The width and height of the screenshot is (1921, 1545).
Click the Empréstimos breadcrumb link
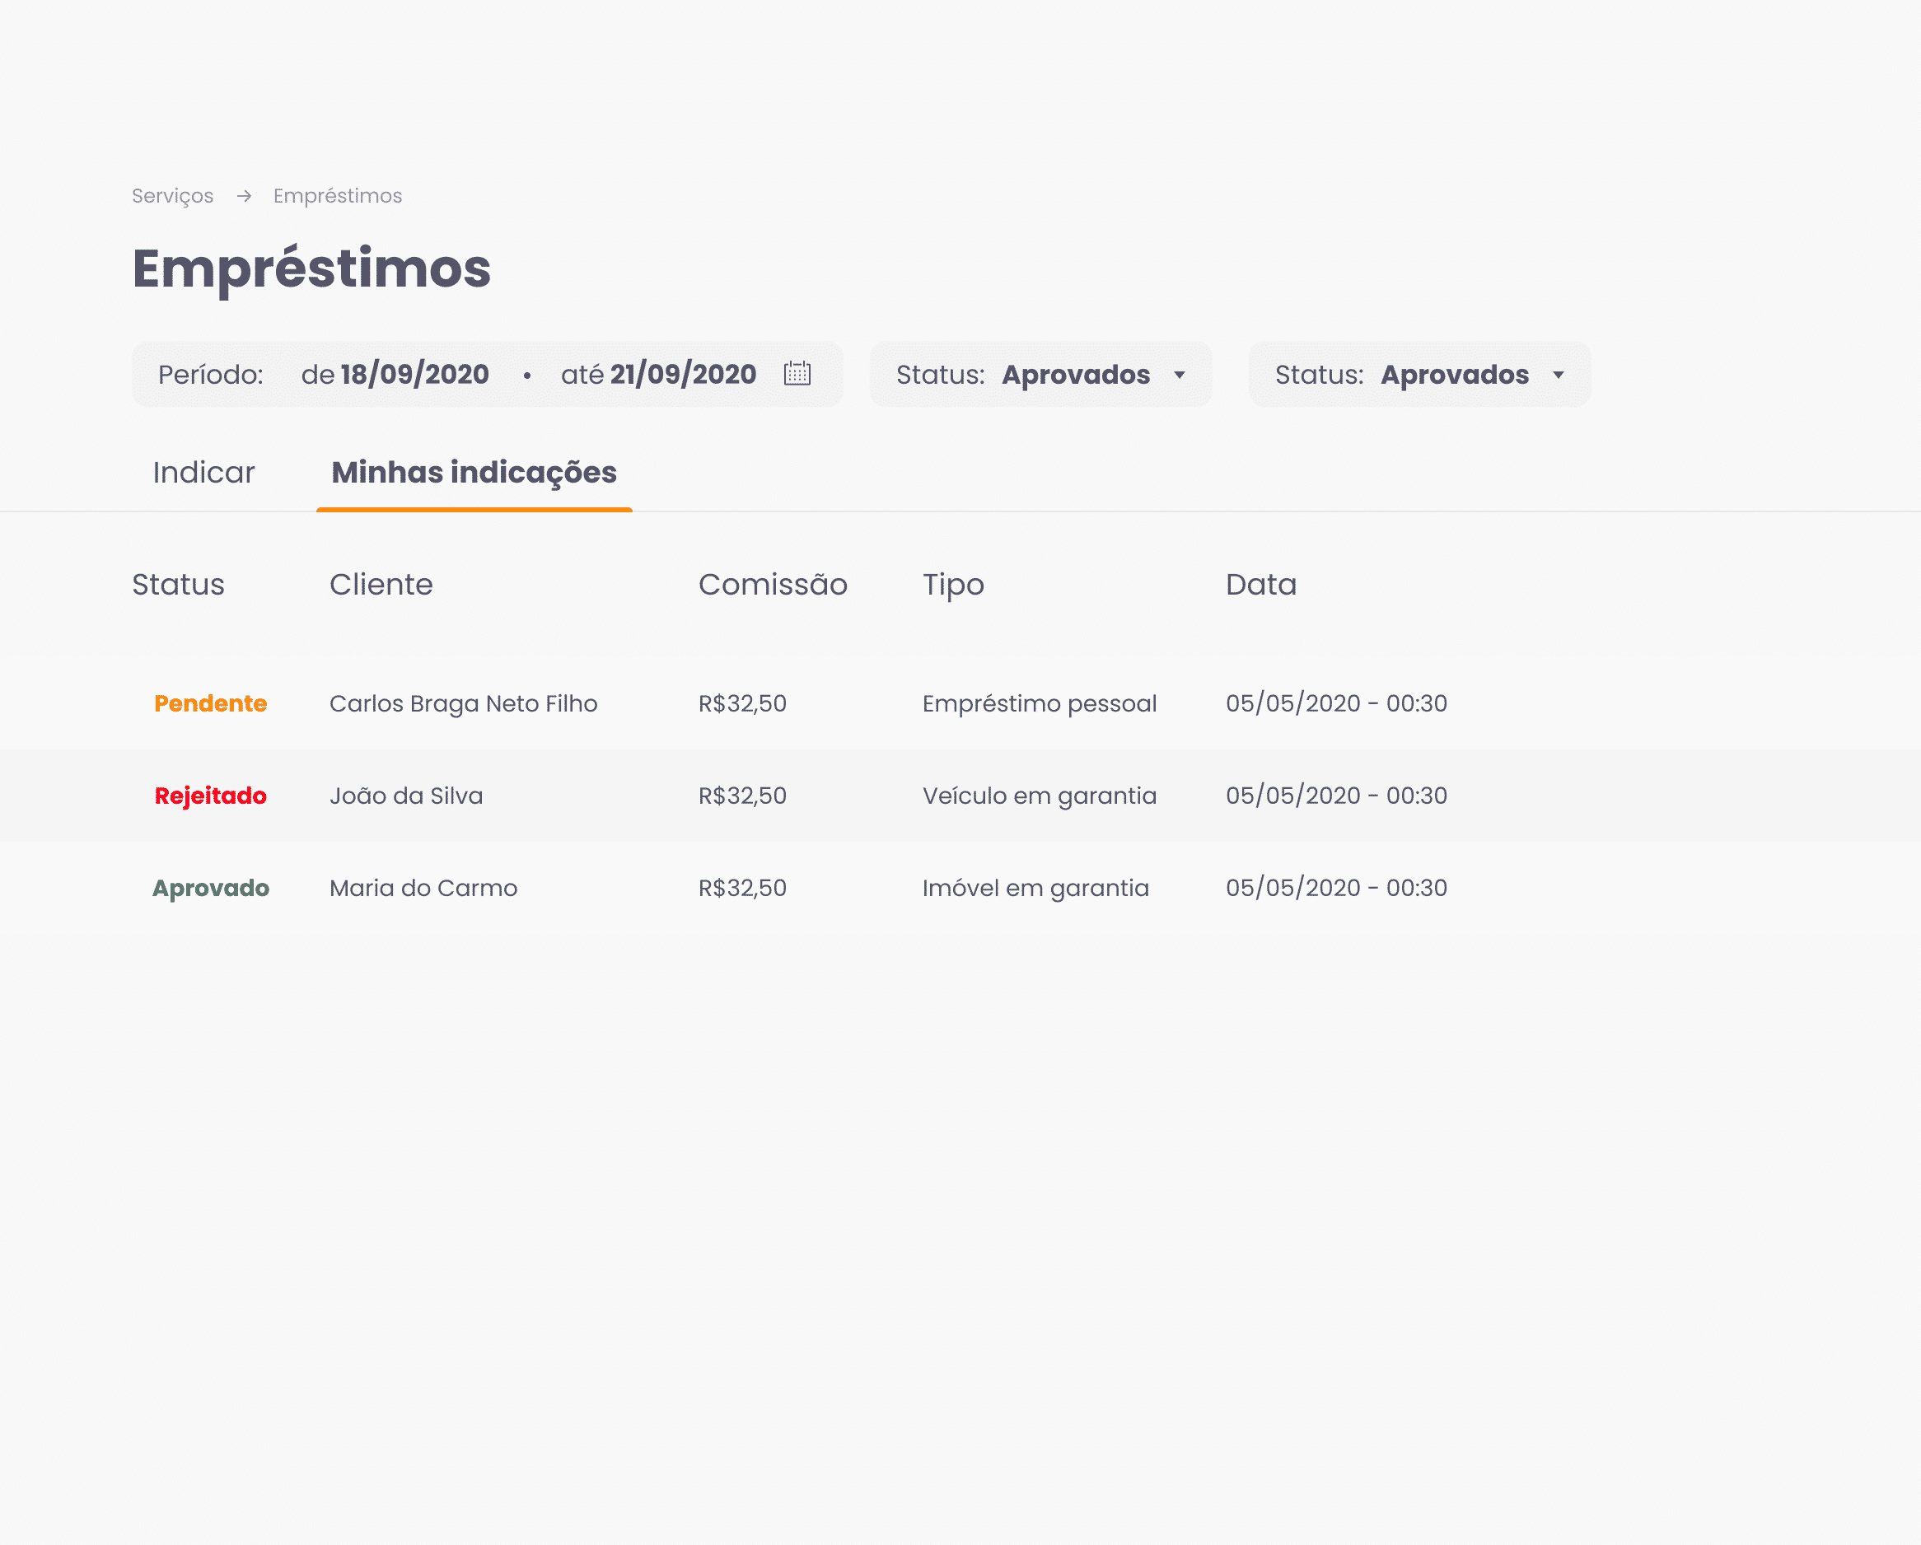[x=338, y=196]
